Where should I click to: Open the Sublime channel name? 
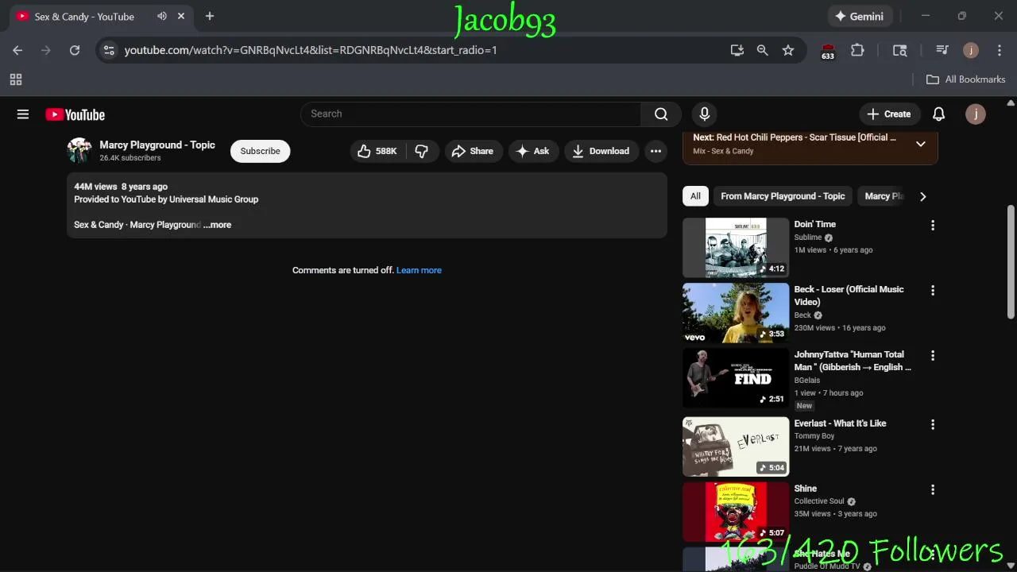pos(808,238)
